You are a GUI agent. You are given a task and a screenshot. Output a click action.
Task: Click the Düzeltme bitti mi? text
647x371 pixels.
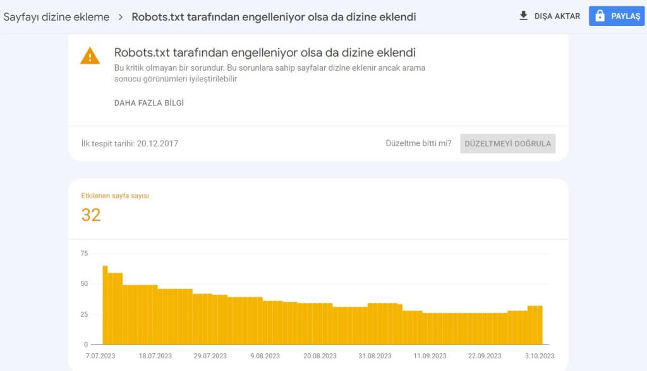418,143
